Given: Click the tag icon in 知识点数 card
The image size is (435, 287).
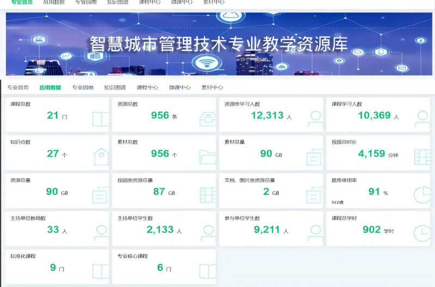Looking at the screenshot, I should [101, 157].
